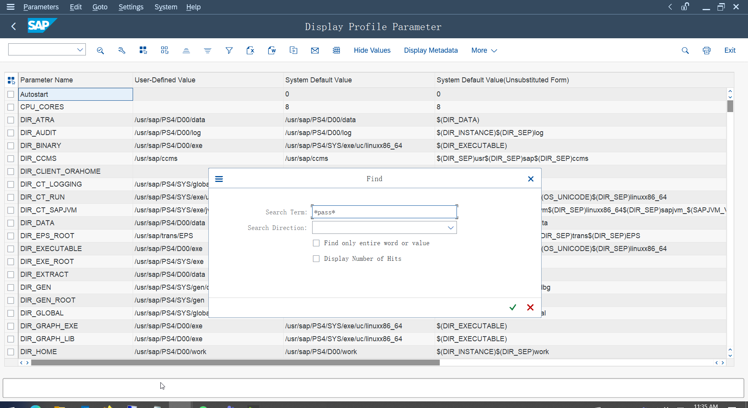Click the Sort Ascending toolbar icon
Screen dimensions: 748x408
point(186,50)
